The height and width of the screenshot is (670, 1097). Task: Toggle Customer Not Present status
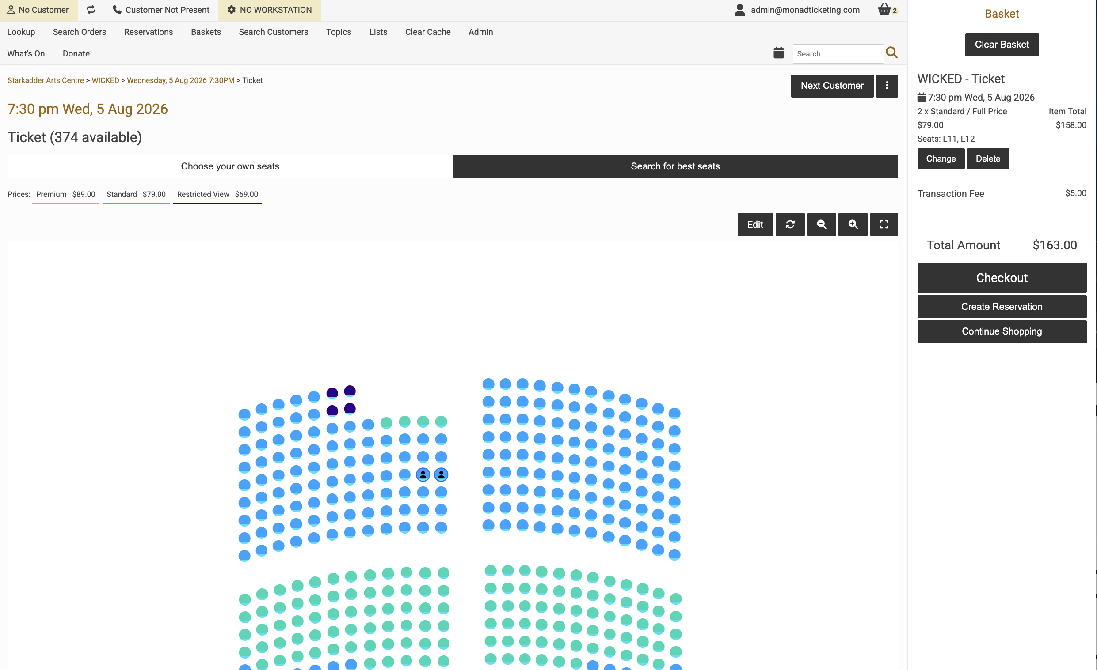coord(161,9)
